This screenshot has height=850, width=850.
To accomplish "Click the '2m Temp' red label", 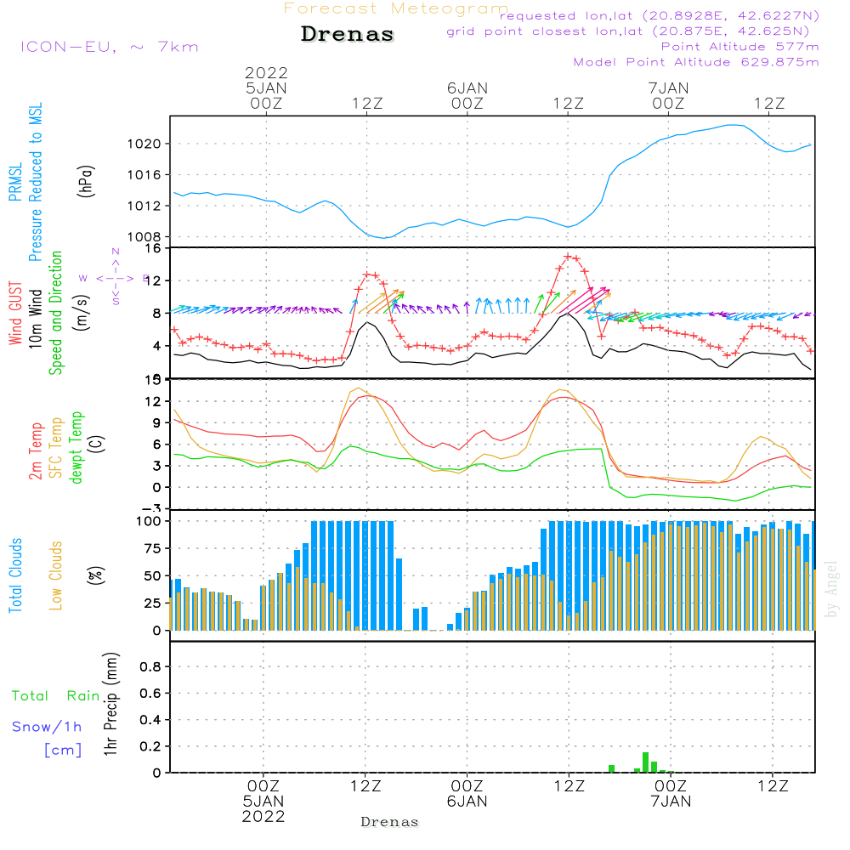I will pyautogui.click(x=35, y=451).
